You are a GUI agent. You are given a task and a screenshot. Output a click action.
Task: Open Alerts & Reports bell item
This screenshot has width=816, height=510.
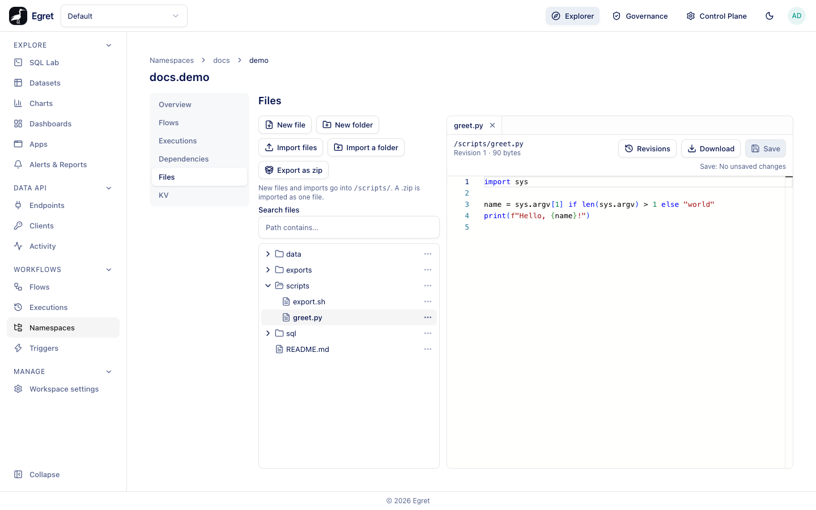point(63,164)
